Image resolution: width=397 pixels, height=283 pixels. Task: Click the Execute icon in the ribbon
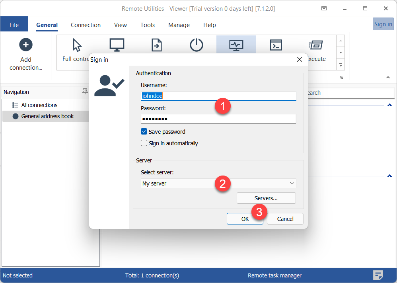(316, 45)
